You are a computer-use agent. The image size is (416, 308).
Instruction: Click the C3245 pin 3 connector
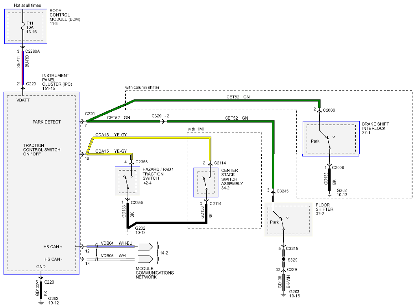(x=273, y=191)
